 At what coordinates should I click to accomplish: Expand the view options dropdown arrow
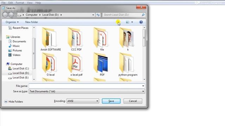pyautogui.click(x=132, y=22)
